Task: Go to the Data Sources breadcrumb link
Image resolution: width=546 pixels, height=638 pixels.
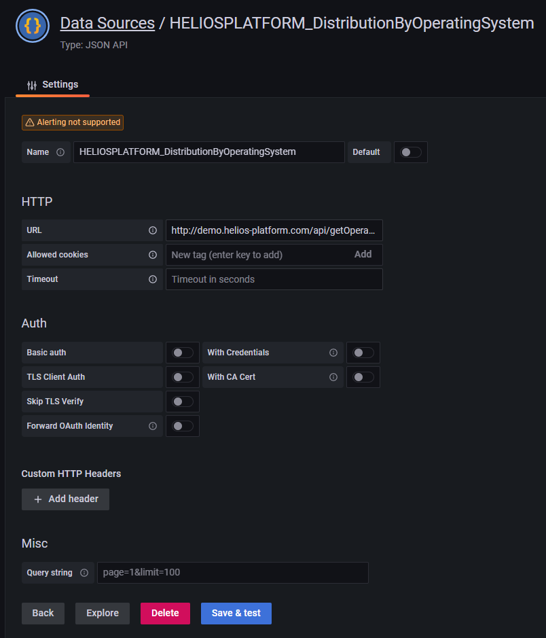Action: tap(107, 23)
